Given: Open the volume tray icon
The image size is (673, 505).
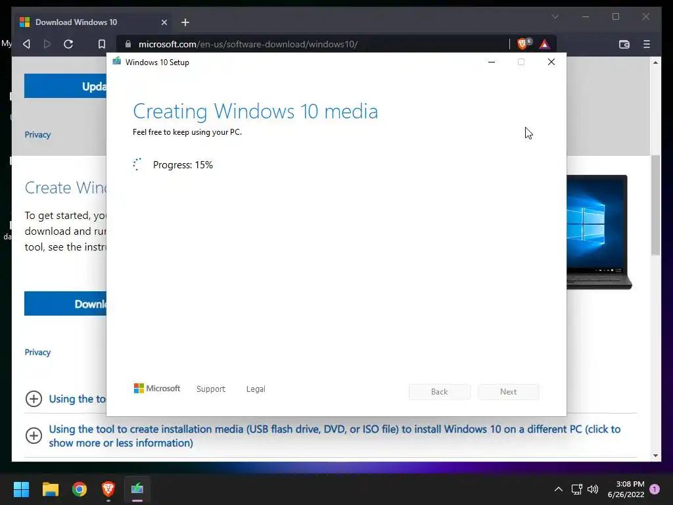Looking at the screenshot, I should point(593,489).
